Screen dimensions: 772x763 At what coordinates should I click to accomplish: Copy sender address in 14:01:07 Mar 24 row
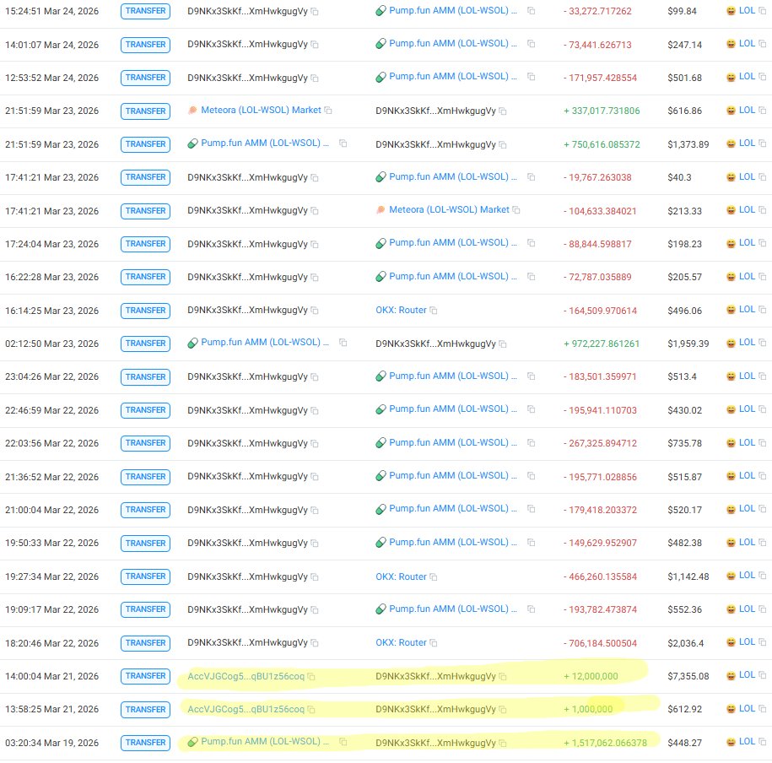coord(315,45)
